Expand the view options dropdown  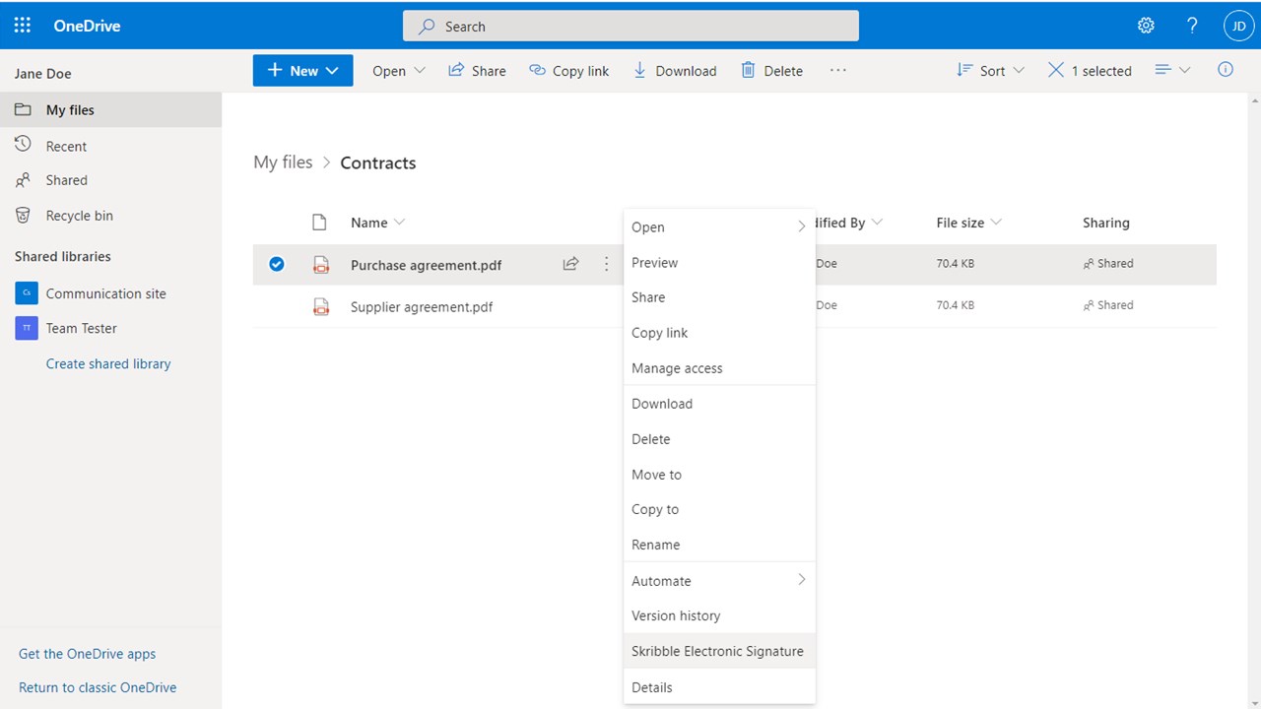pos(1172,70)
